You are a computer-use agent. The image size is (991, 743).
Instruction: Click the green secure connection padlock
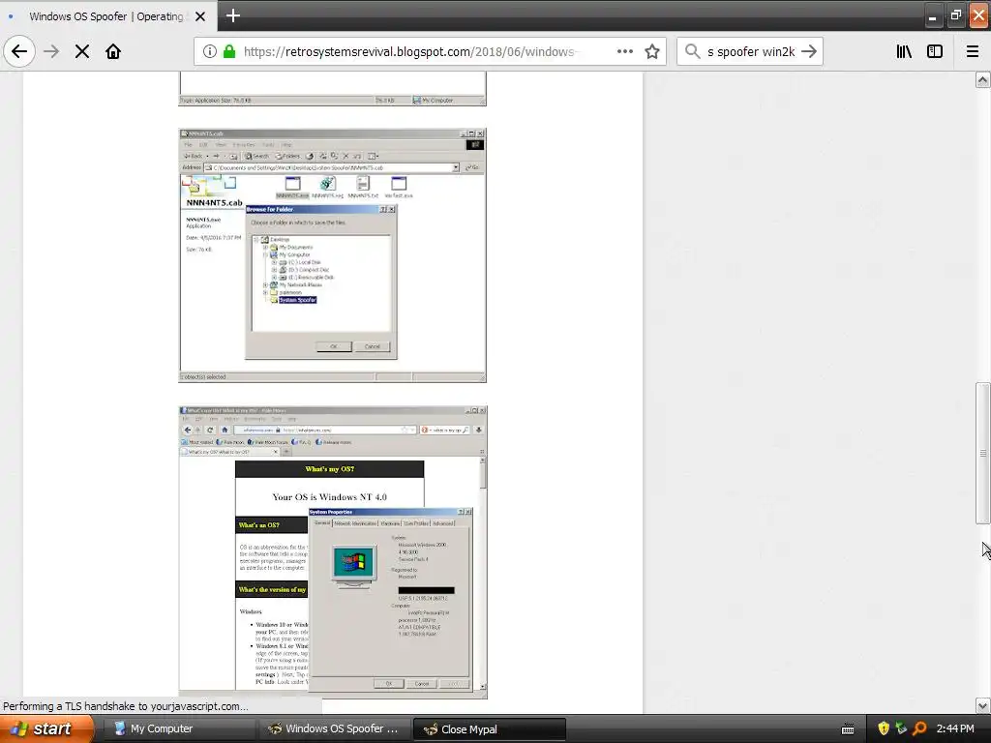[x=229, y=51]
